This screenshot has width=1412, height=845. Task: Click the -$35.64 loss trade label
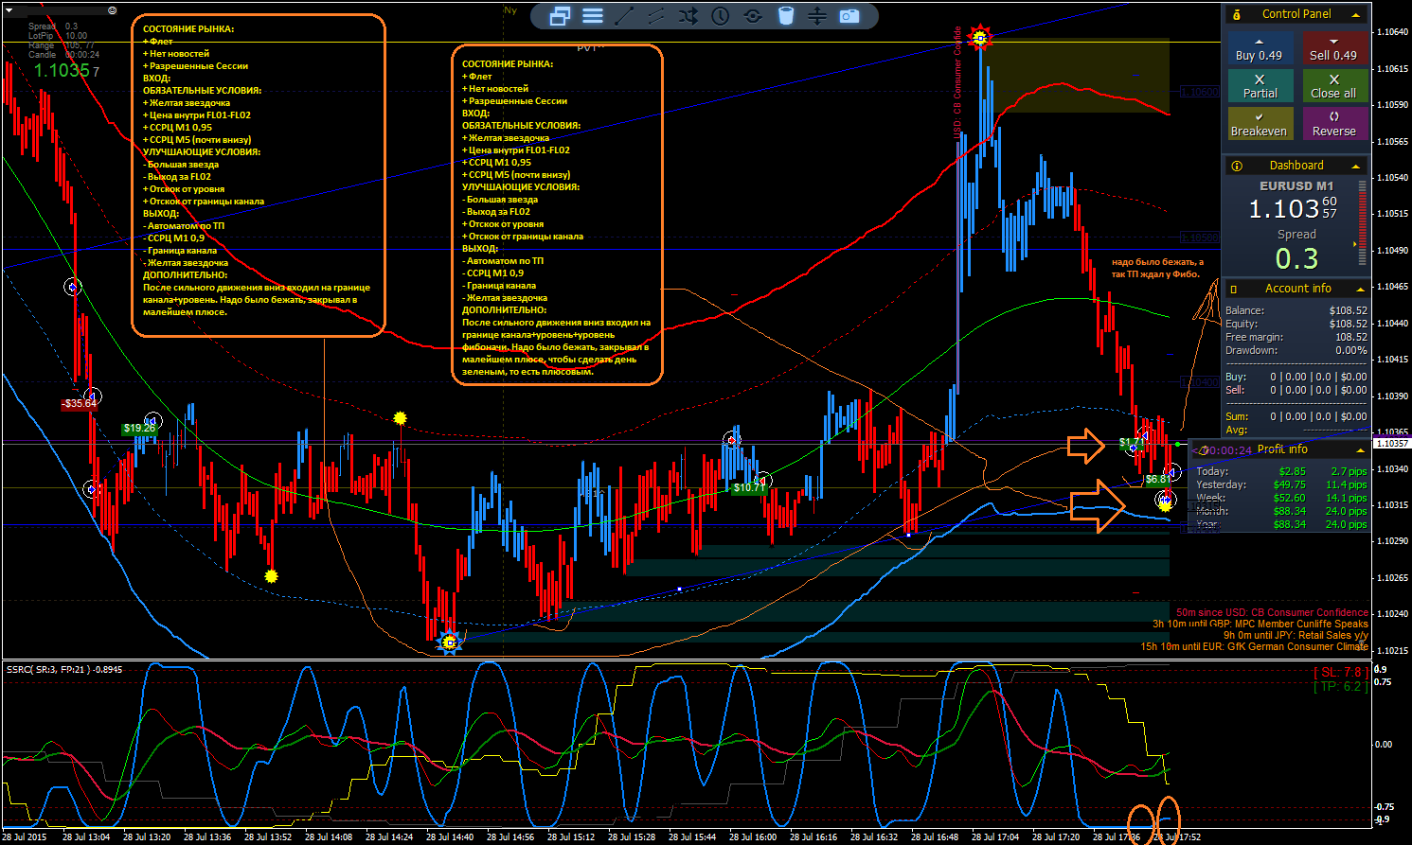80,404
